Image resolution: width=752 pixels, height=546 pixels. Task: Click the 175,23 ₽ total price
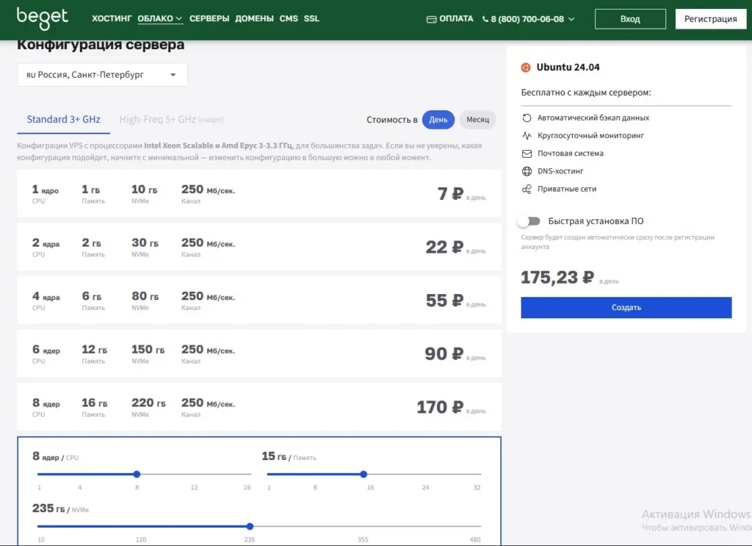[557, 278]
